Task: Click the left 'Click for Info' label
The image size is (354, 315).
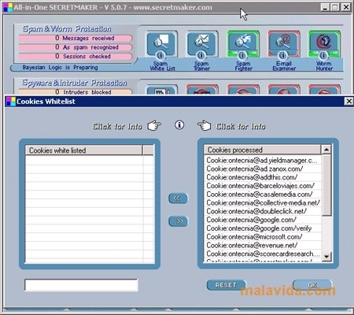Action: [x=117, y=127]
